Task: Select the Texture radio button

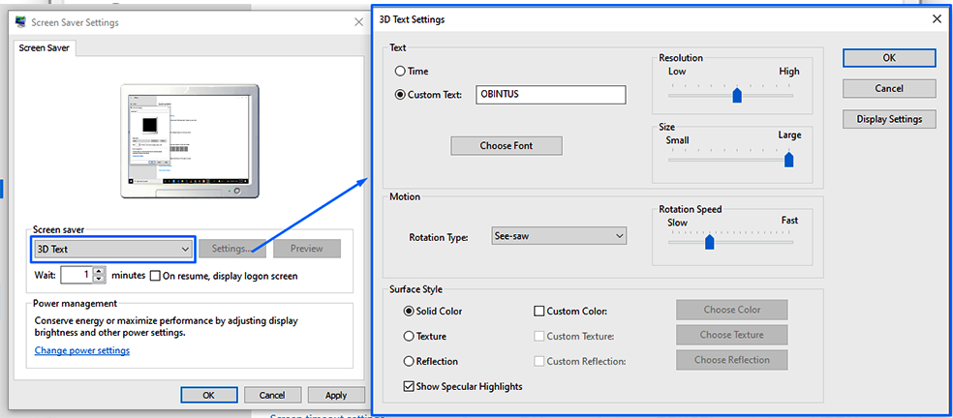Action: 409,336
